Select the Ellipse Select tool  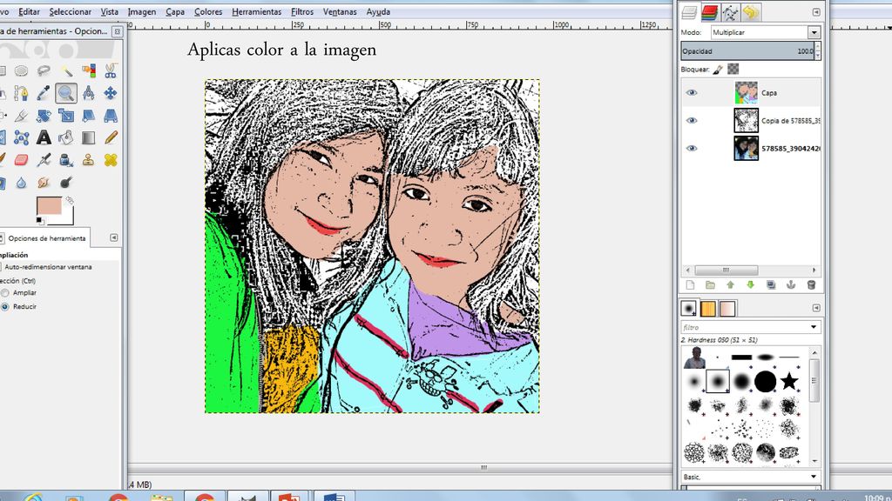pyautogui.click(x=21, y=70)
